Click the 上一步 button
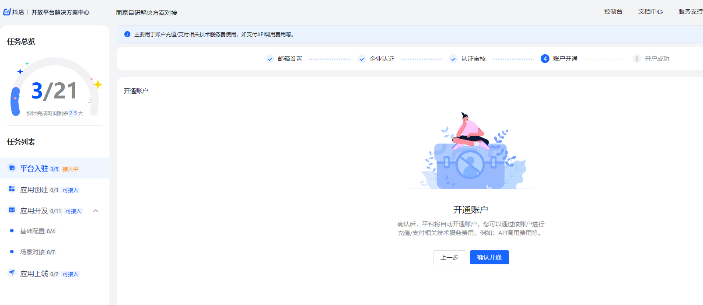The image size is (703, 305). pos(450,257)
